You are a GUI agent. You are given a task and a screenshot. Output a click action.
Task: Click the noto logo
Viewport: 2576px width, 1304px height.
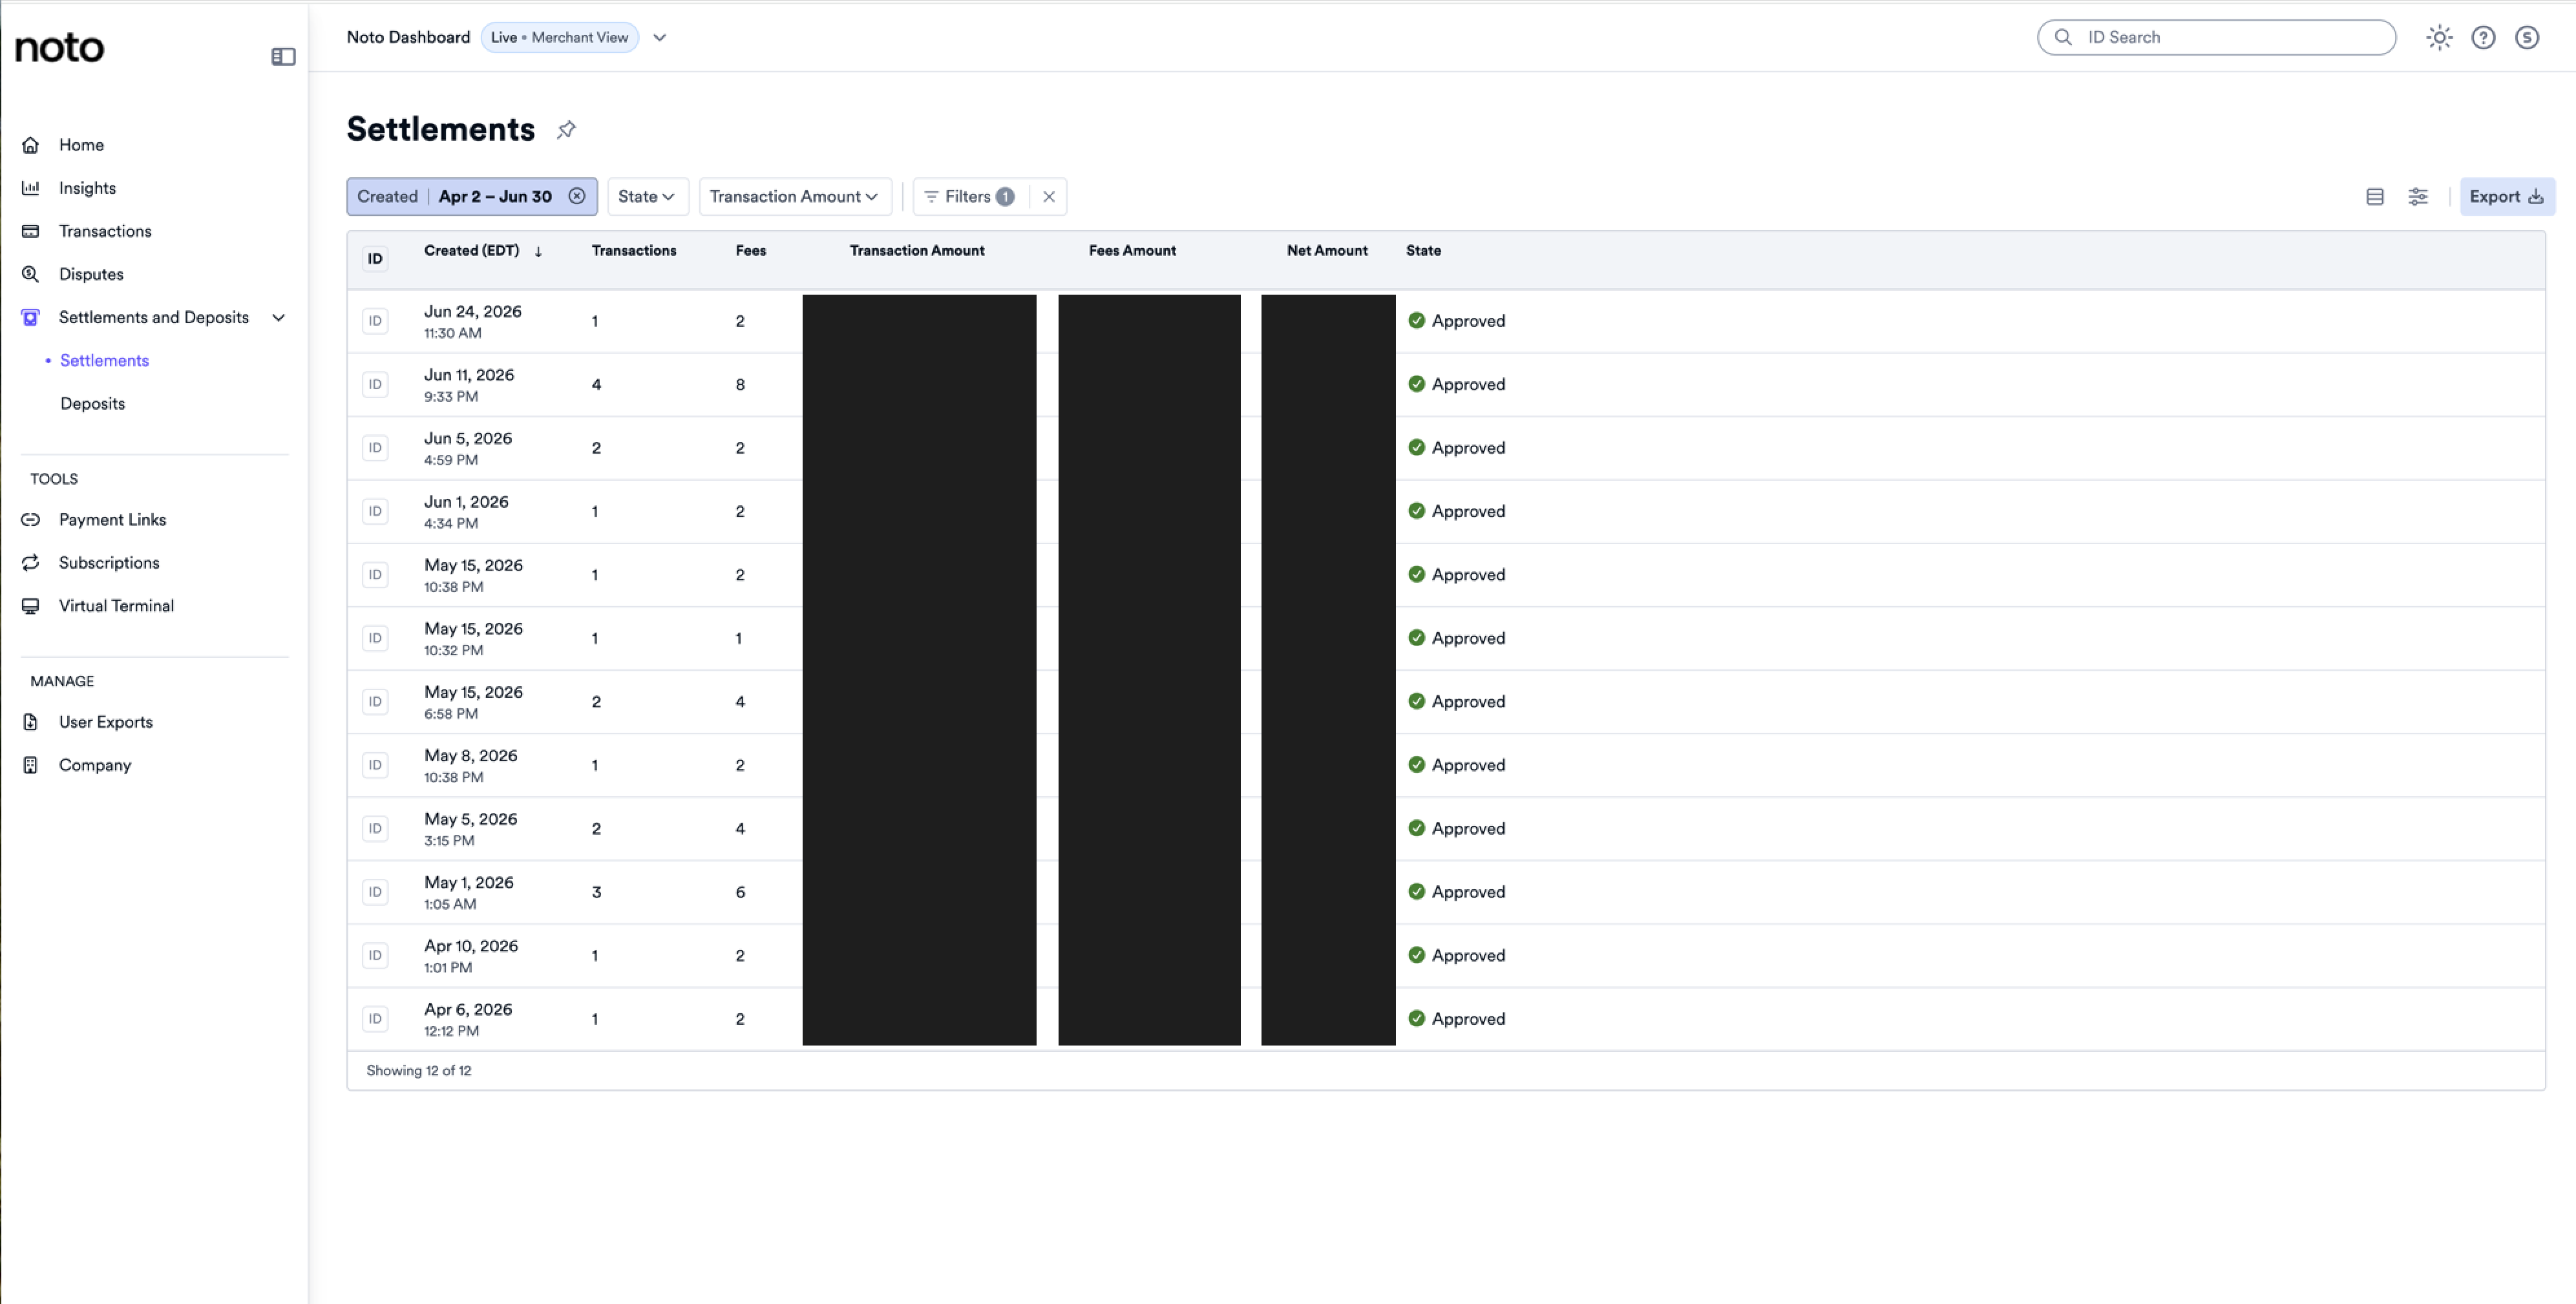click(x=59, y=47)
